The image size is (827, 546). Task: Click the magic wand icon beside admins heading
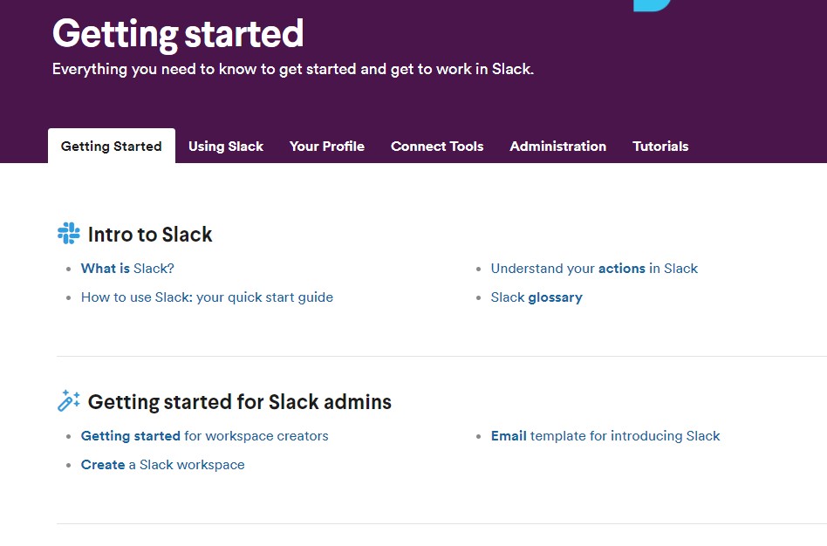[x=69, y=401]
